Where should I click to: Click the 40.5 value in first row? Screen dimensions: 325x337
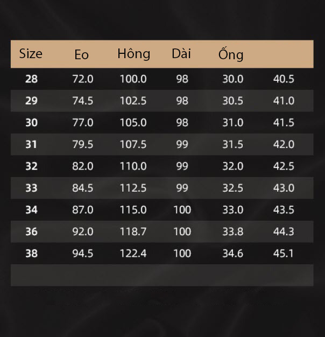284,79
